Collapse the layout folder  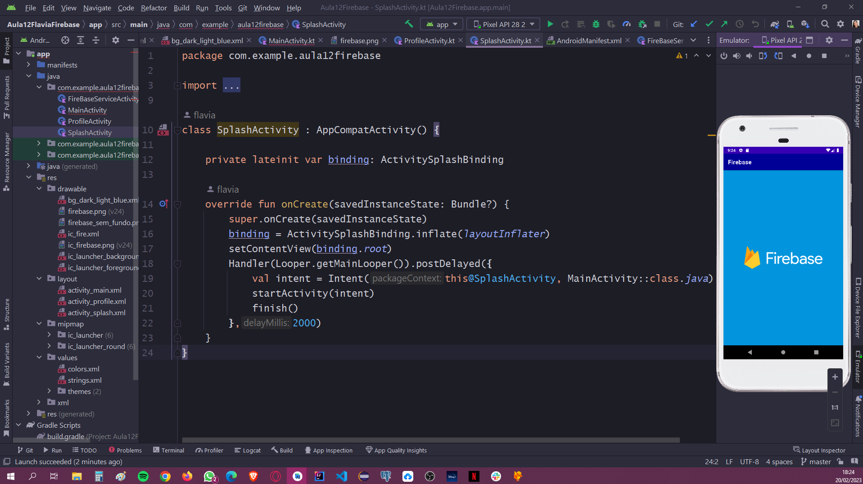point(39,279)
